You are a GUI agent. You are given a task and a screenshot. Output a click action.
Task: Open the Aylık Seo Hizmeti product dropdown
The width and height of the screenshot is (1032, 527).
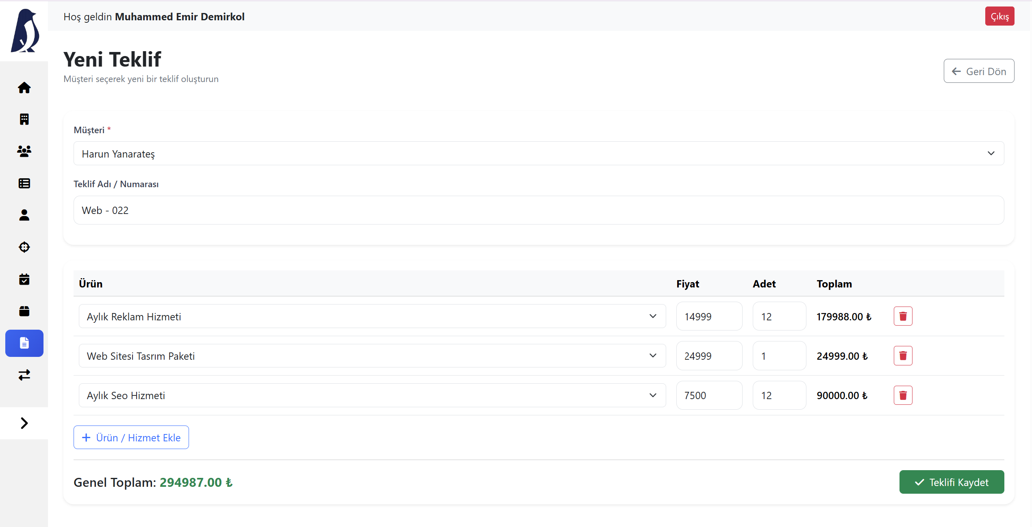click(x=372, y=395)
